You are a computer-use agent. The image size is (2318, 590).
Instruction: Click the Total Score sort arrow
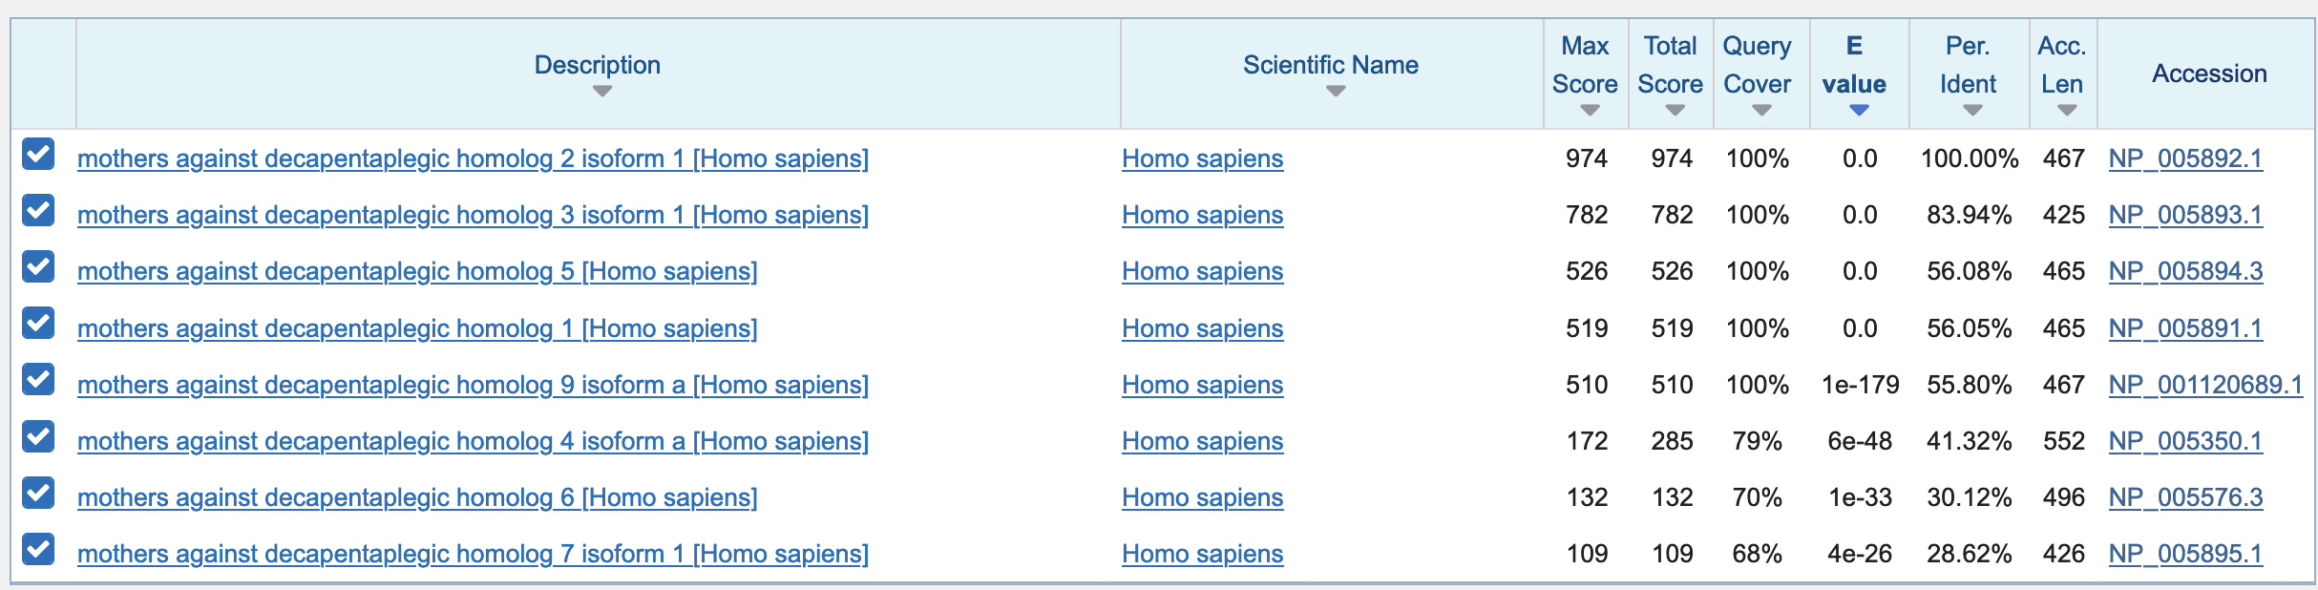(x=1675, y=111)
